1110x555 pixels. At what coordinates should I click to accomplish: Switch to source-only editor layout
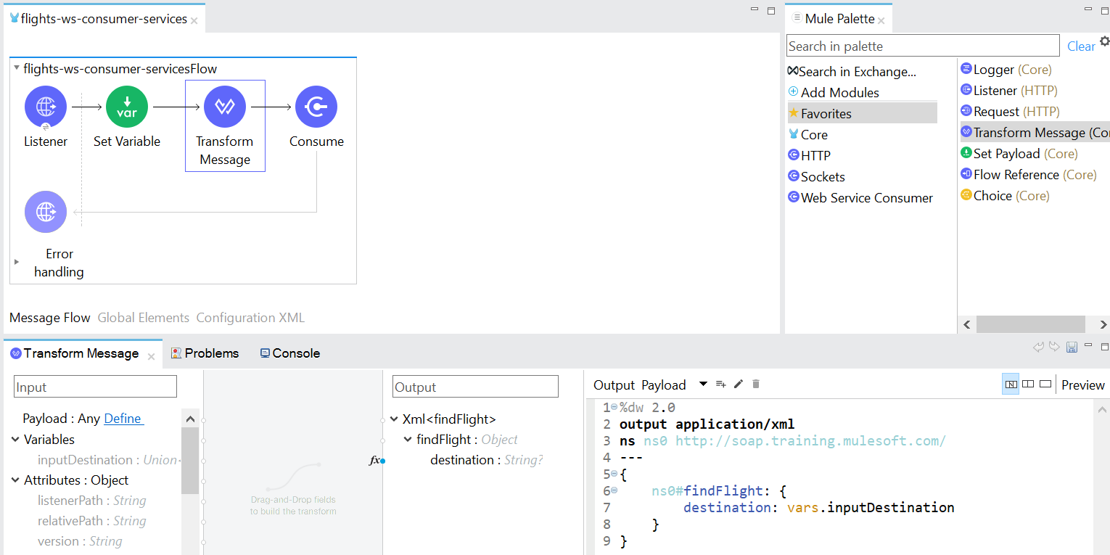pyautogui.click(x=1045, y=384)
